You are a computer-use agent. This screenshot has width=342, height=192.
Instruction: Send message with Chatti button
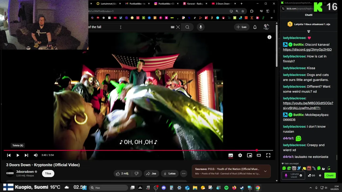pos(330,175)
